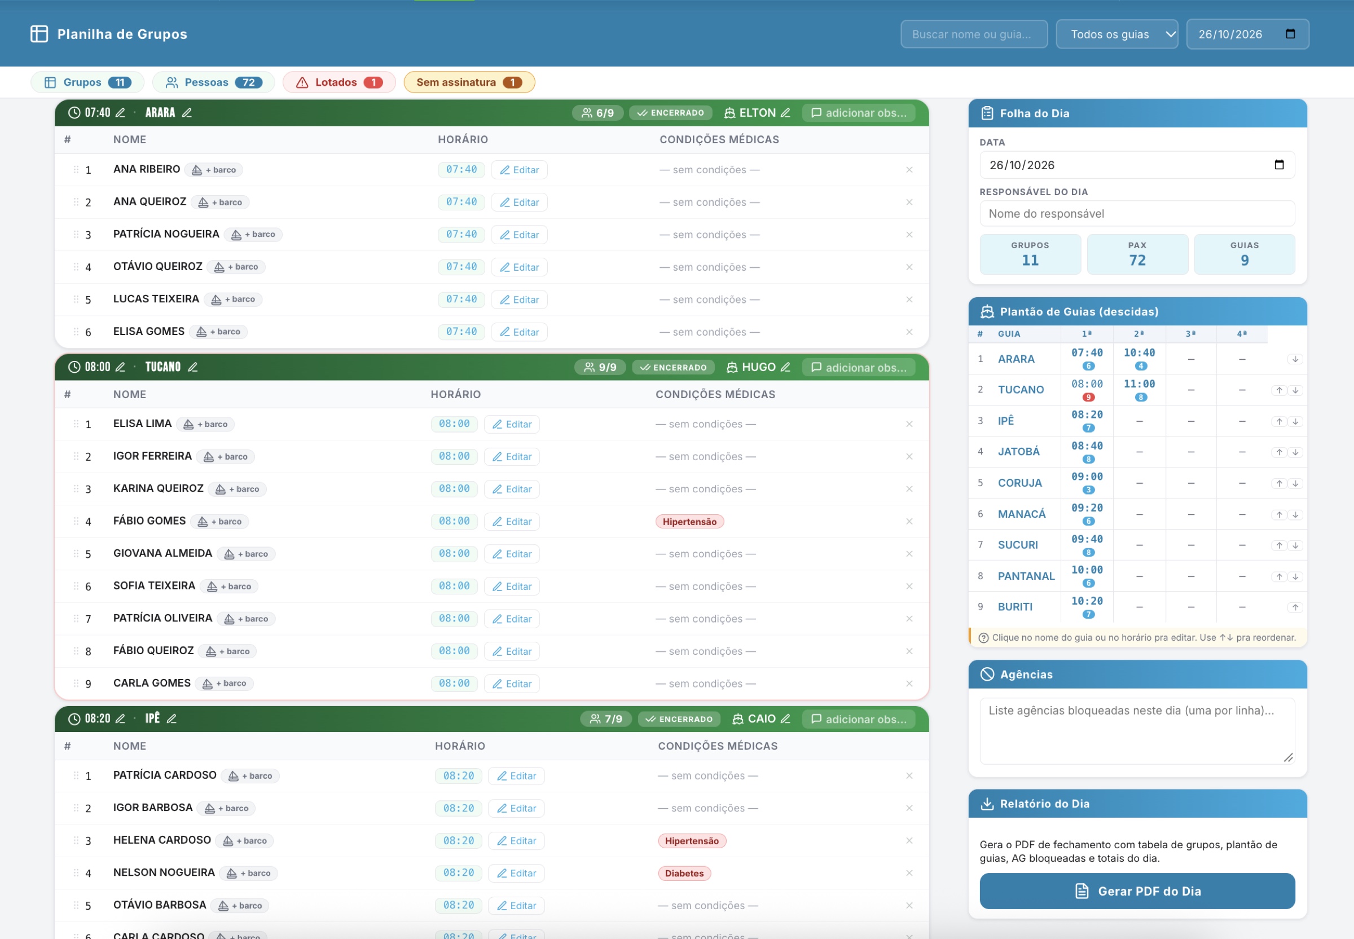Grab the drag handle of ELISA LIMA row
This screenshot has height=939, width=1354.
pos(76,424)
